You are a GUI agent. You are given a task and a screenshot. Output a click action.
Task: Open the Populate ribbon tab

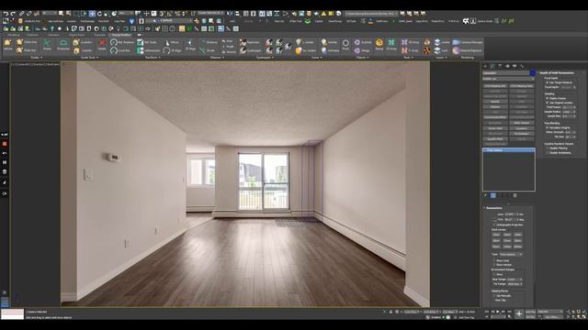pos(100,35)
